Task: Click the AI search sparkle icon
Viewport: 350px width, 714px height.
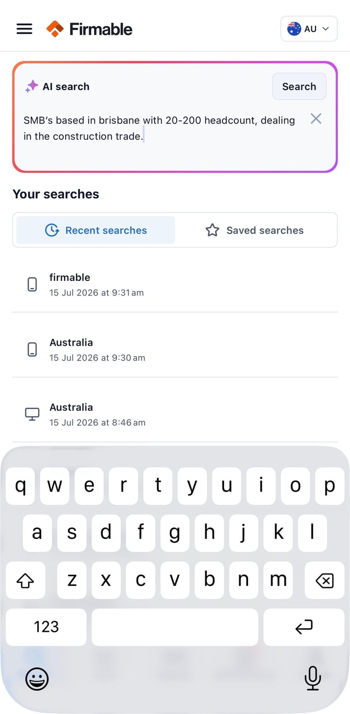Action: coord(31,86)
